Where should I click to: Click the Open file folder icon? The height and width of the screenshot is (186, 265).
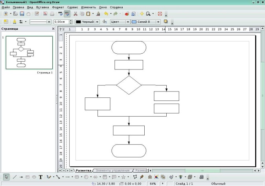click(x=16, y=14)
